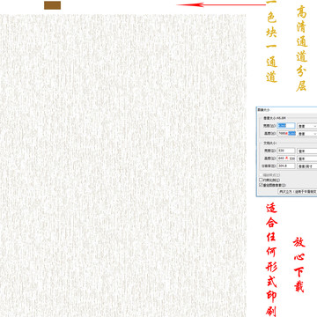Toggle the scale styles checkbox
The image size is (317, 317).
(x=261, y=175)
